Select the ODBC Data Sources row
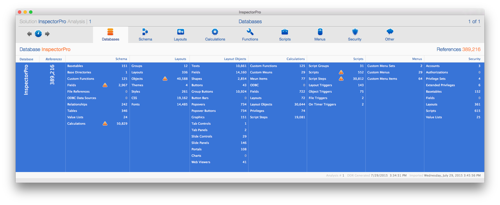The image size is (500, 205). 97,98
